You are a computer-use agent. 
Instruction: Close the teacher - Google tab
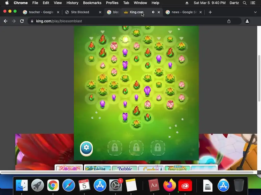pos(58,12)
